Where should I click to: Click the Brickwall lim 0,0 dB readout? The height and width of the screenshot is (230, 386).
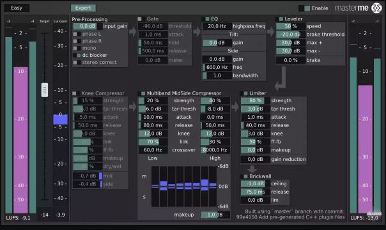point(255,200)
